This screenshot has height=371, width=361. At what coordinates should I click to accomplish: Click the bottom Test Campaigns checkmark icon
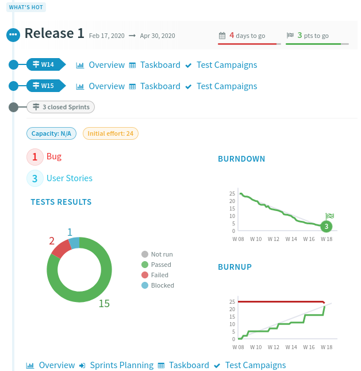coord(217,366)
